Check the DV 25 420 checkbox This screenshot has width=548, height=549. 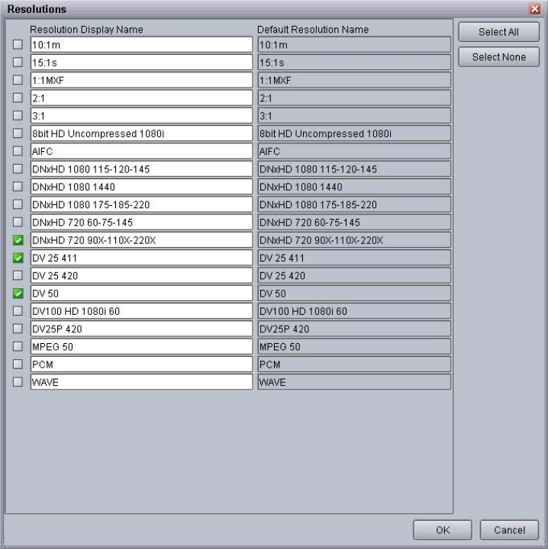pos(18,275)
